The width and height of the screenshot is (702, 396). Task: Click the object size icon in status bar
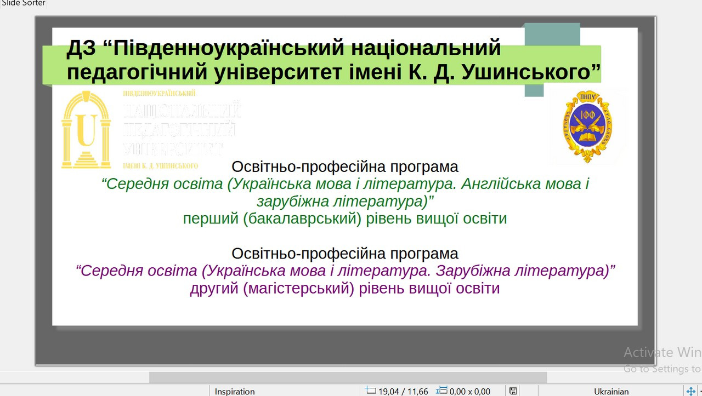[441, 391]
